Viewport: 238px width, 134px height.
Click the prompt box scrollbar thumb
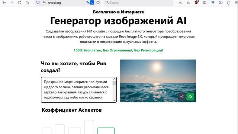pyautogui.click(x=115, y=83)
